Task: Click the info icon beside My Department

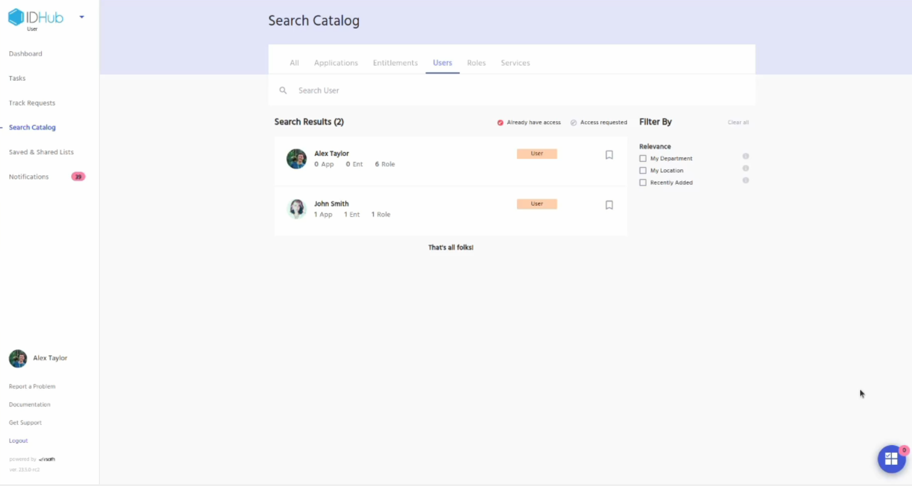Action: coord(745,156)
